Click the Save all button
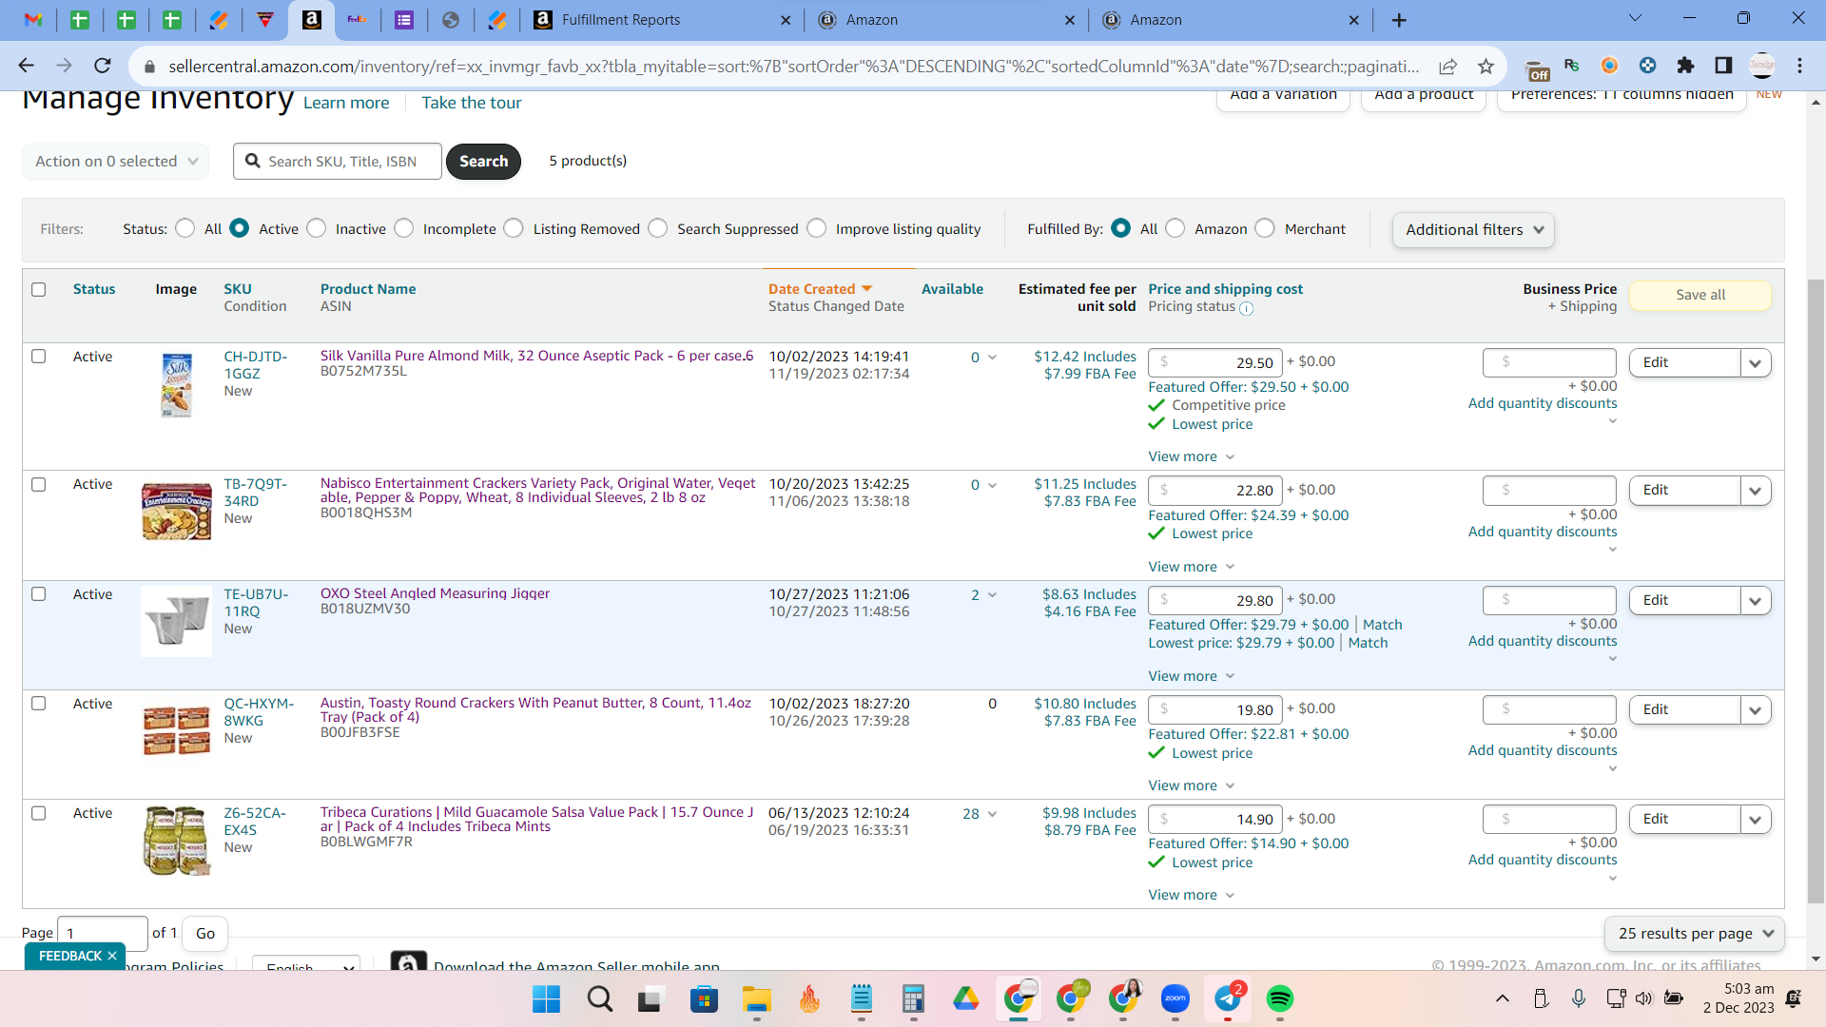Screen dimensions: 1826x1027 coord(1700,295)
